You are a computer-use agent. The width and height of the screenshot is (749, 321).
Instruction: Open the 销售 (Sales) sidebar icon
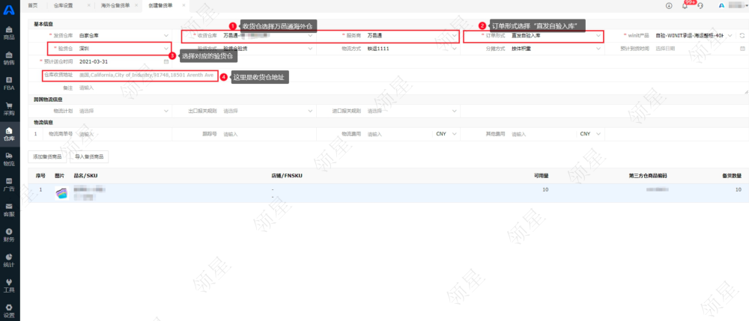pyautogui.click(x=9, y=58)
